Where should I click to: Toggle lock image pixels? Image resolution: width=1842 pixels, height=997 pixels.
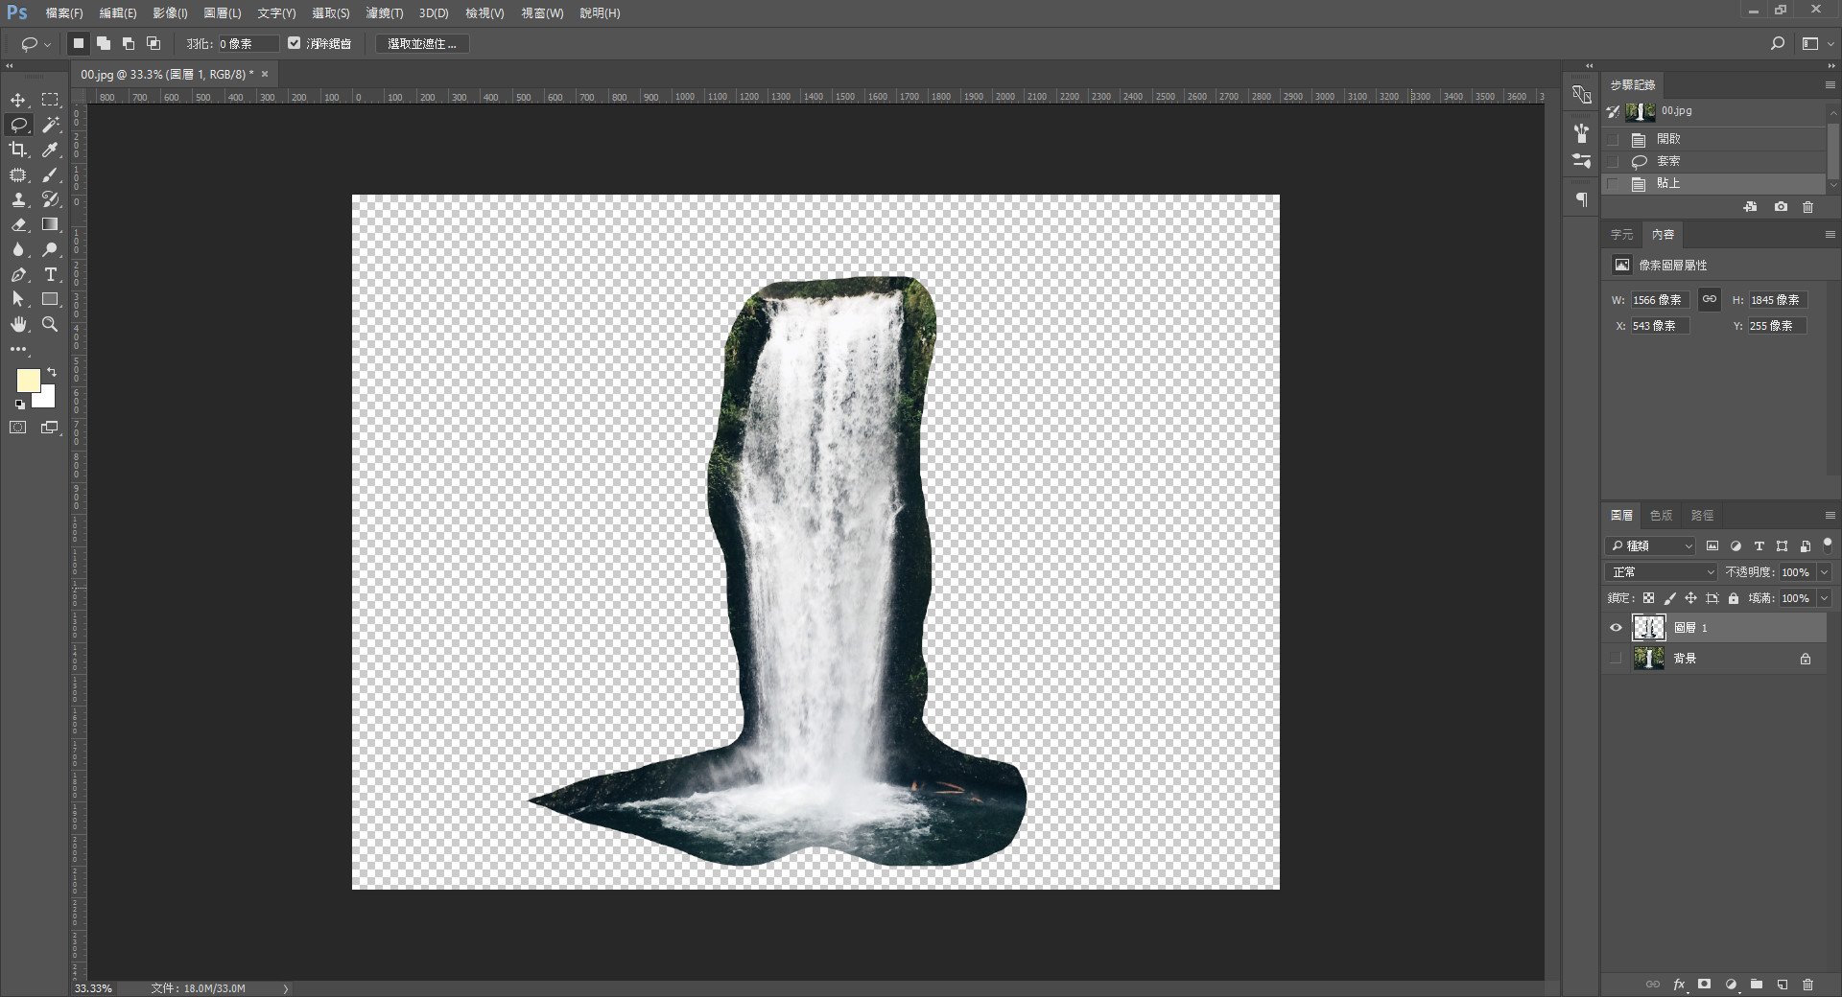(1669, 598)
